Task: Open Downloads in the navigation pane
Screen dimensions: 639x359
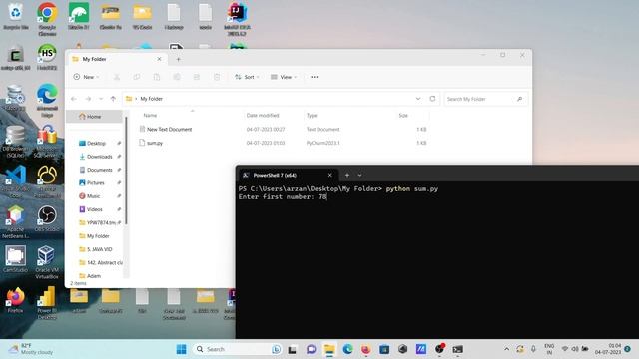Action: (99, 157)
